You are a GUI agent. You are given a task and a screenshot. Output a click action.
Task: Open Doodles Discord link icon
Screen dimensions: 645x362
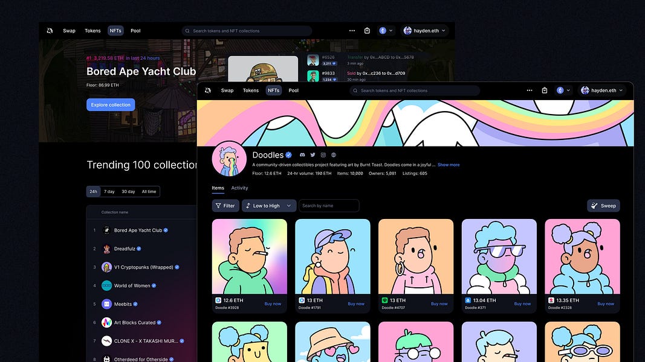click(302, 155)
